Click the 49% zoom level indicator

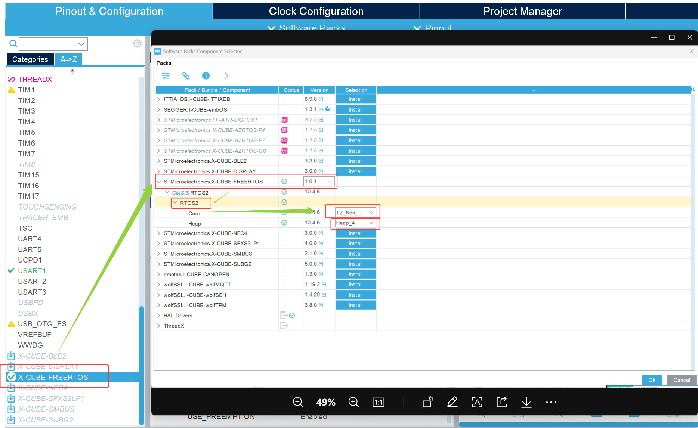(x=326, y=402)
